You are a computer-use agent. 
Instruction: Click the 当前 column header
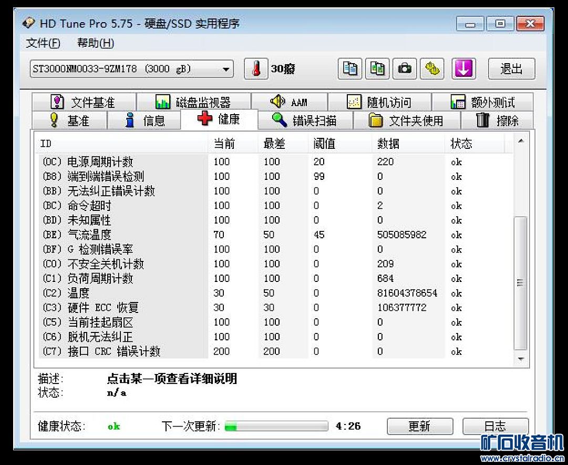click(x=233, y=144)
